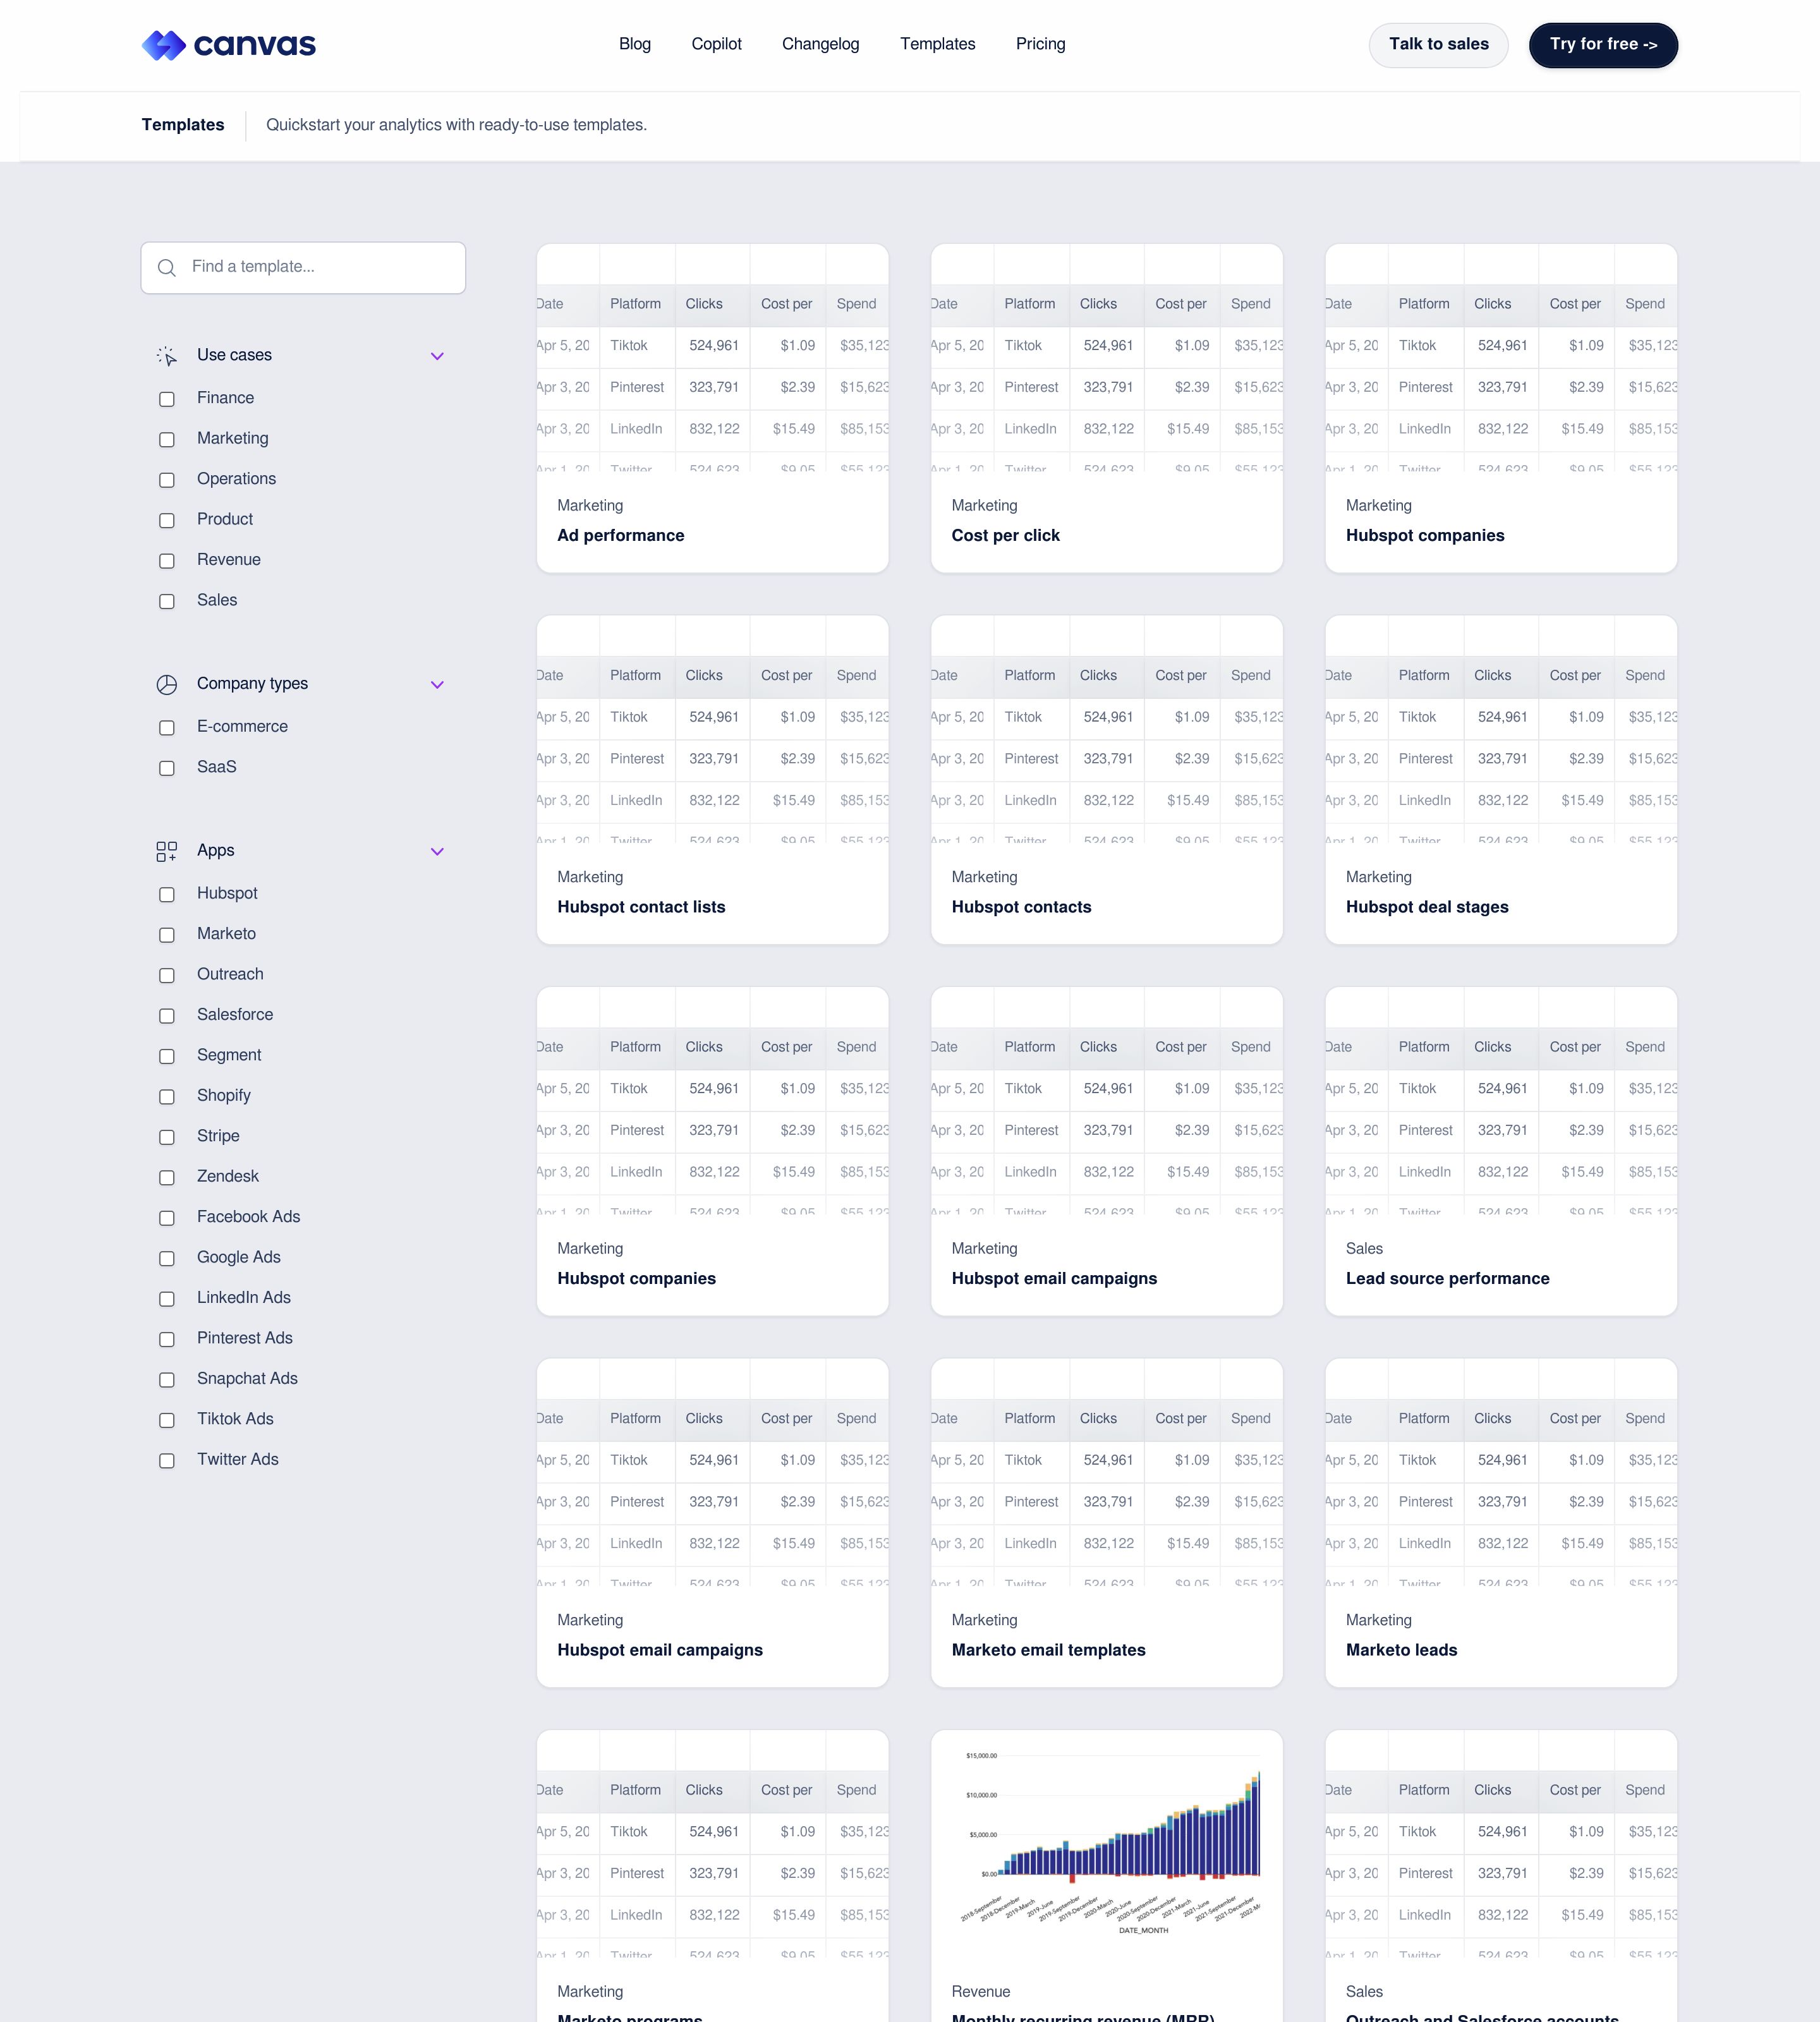The image size is (1820, 2022).
Task: Open the Pricing page
Action: click(1040, 44)
